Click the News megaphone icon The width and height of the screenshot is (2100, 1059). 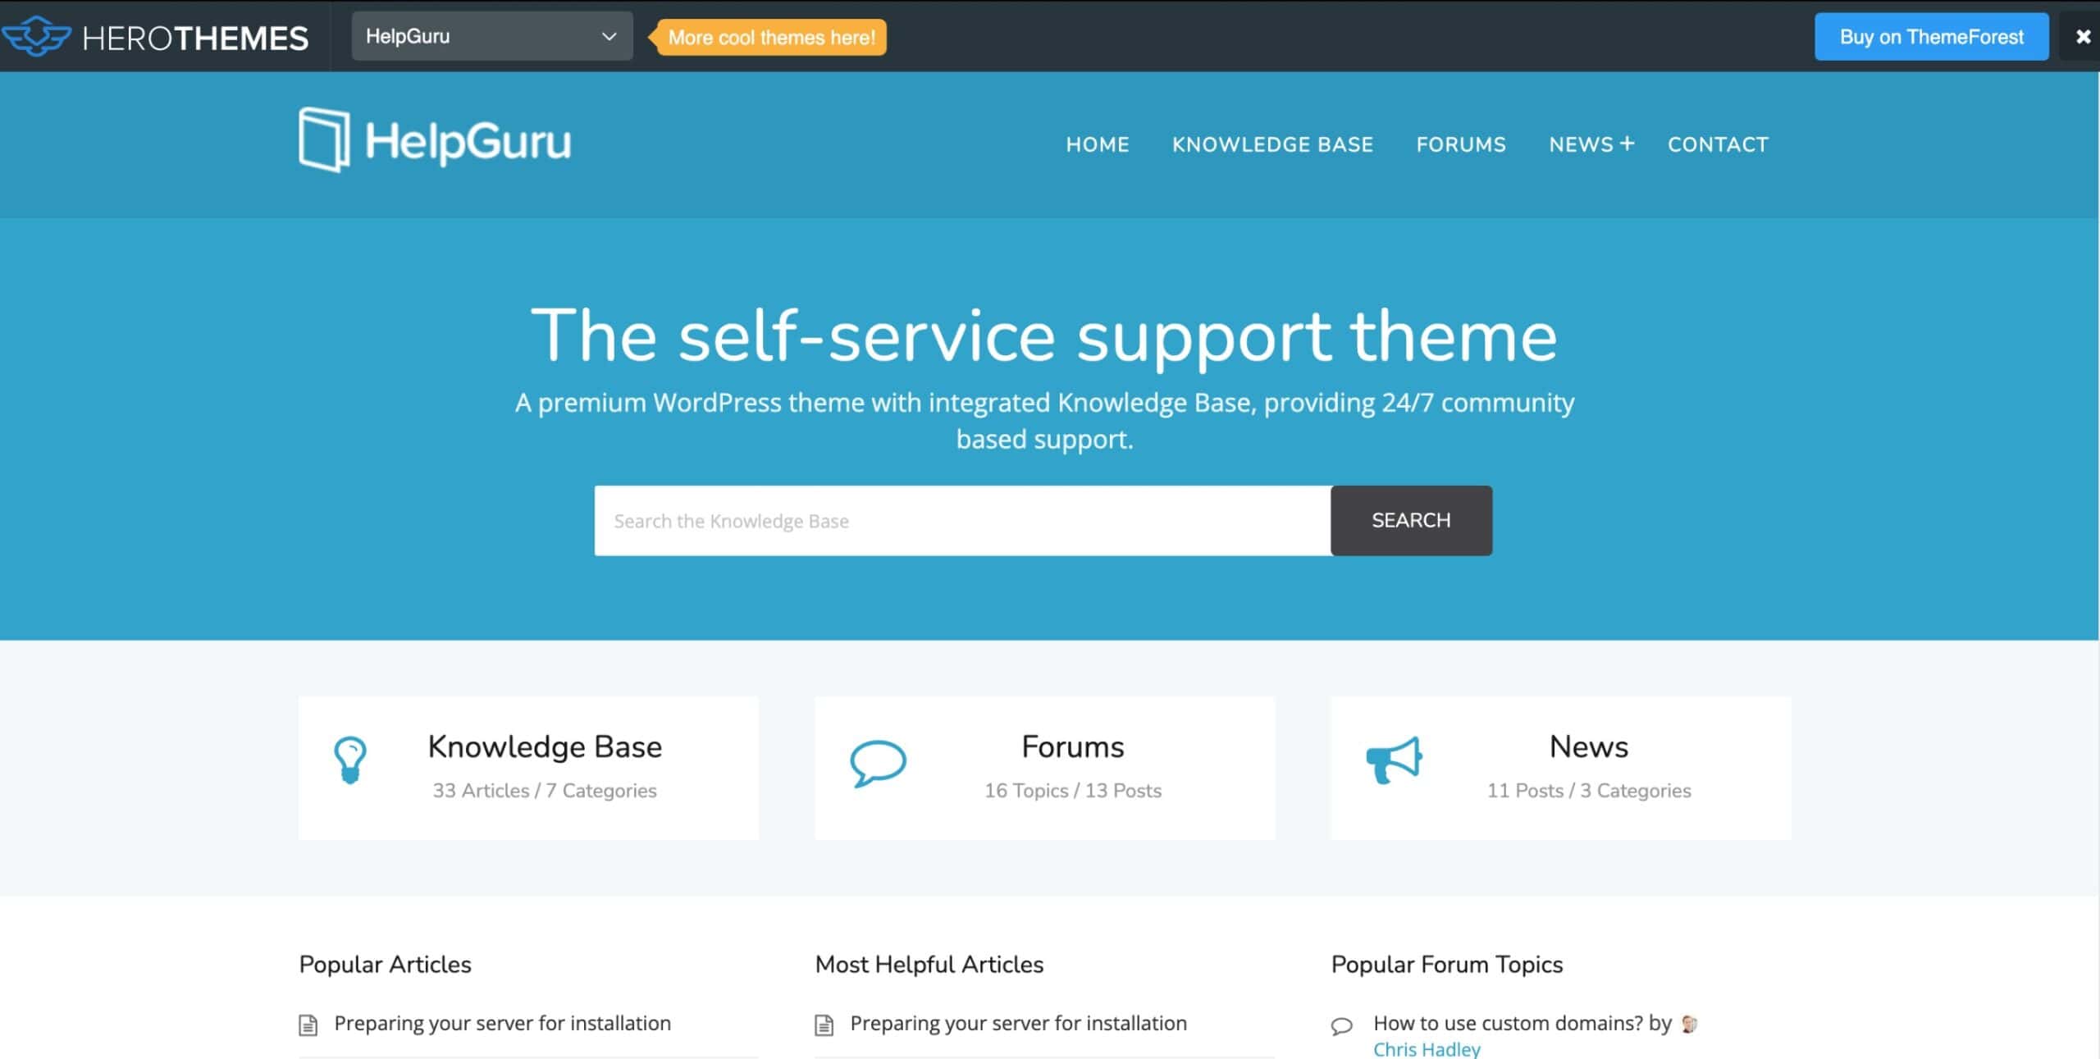click(x=1394, y=760)
